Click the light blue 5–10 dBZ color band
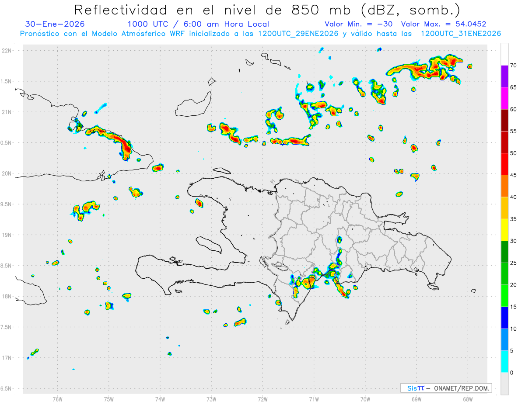Screen dimensions: 525x405 [x=504, y=340]
